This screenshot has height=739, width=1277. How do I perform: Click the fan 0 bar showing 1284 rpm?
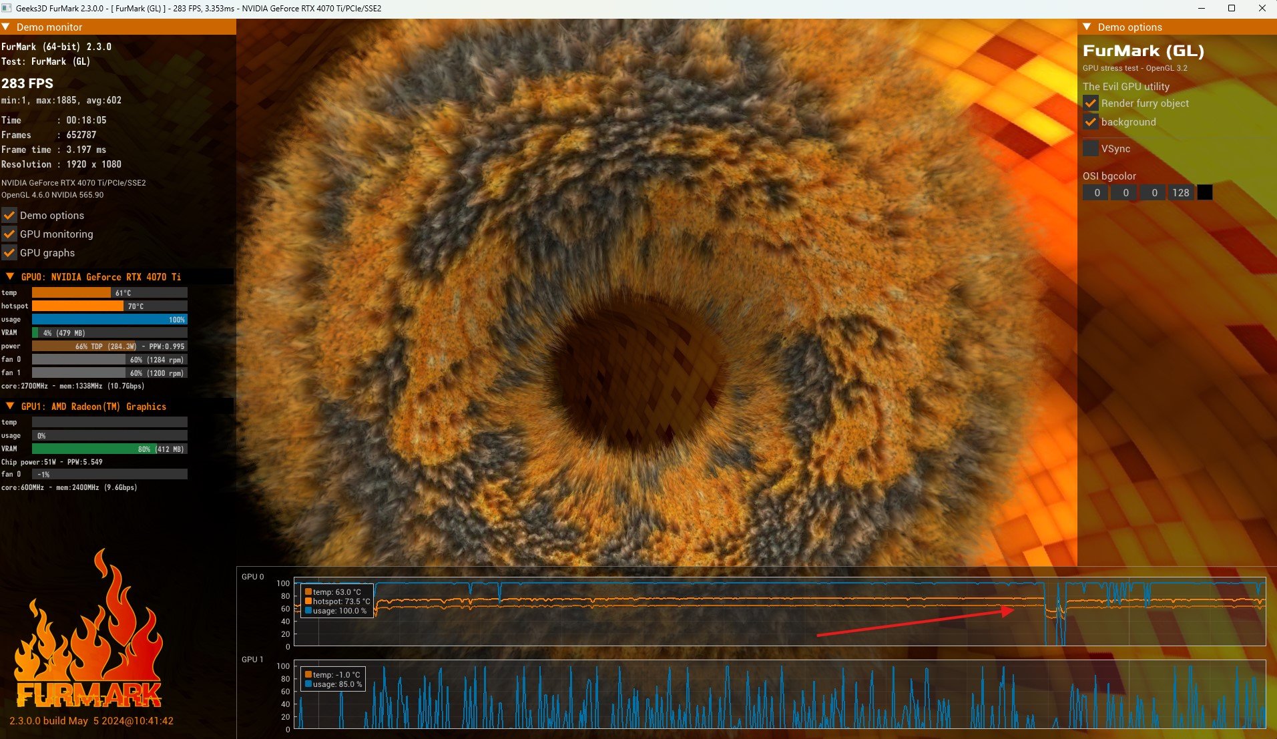click(x=109, y=360)
